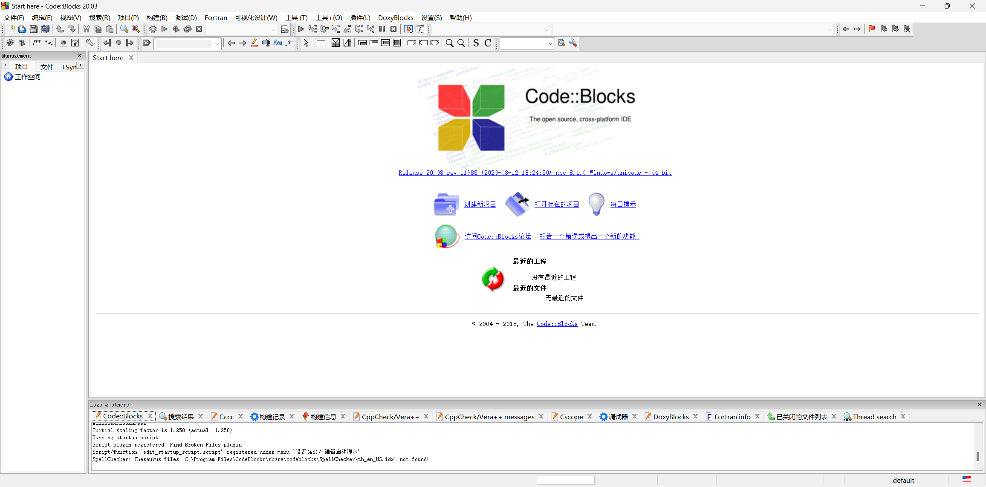Viewport: 986px width, 487px height.
Task: Click the Abort build icon
Action: (x=199, y=29)
